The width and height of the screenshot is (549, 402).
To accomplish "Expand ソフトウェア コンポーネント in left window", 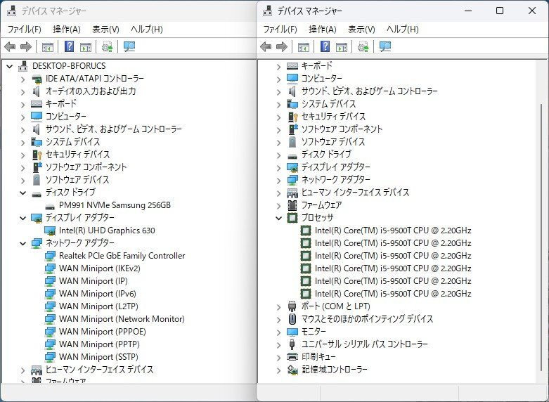I will point(22,167).
